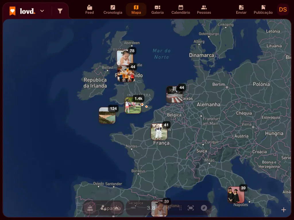Open the Calendário tab
Image resolution: width=294 pixels, height=220 pixels.
[x=181, y=10]
